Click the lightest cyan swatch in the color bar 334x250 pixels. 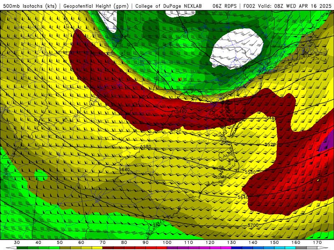(290, 247)
